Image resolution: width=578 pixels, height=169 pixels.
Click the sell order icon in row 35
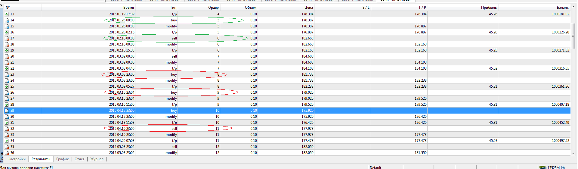(7, 147)
